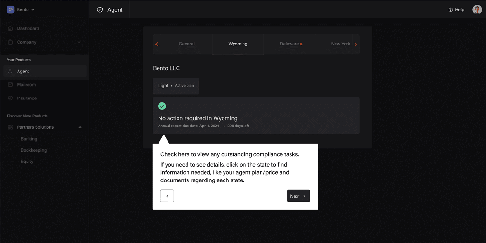Click the Bento logo icon

coord(10,9)
